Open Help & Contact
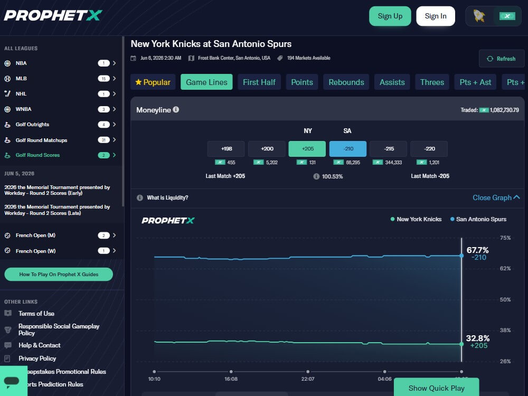The width and height of the screenshot is (528, 396). (40, 345)
